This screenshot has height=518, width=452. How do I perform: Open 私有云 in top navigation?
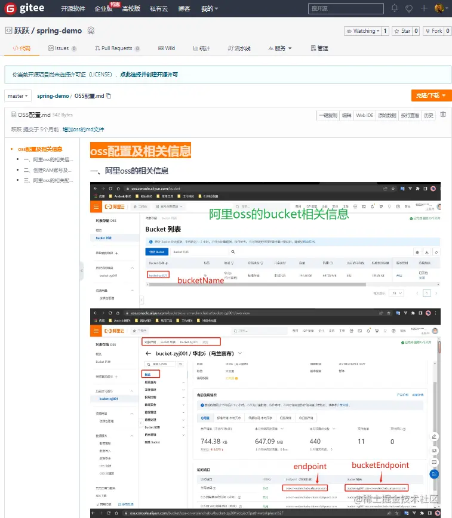coord(159,8)
